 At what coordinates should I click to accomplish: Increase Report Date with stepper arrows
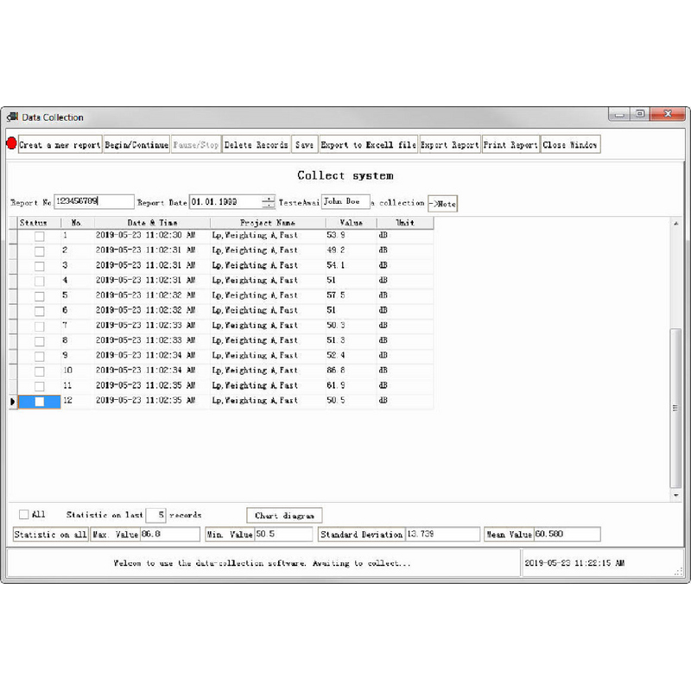(268, 199)
